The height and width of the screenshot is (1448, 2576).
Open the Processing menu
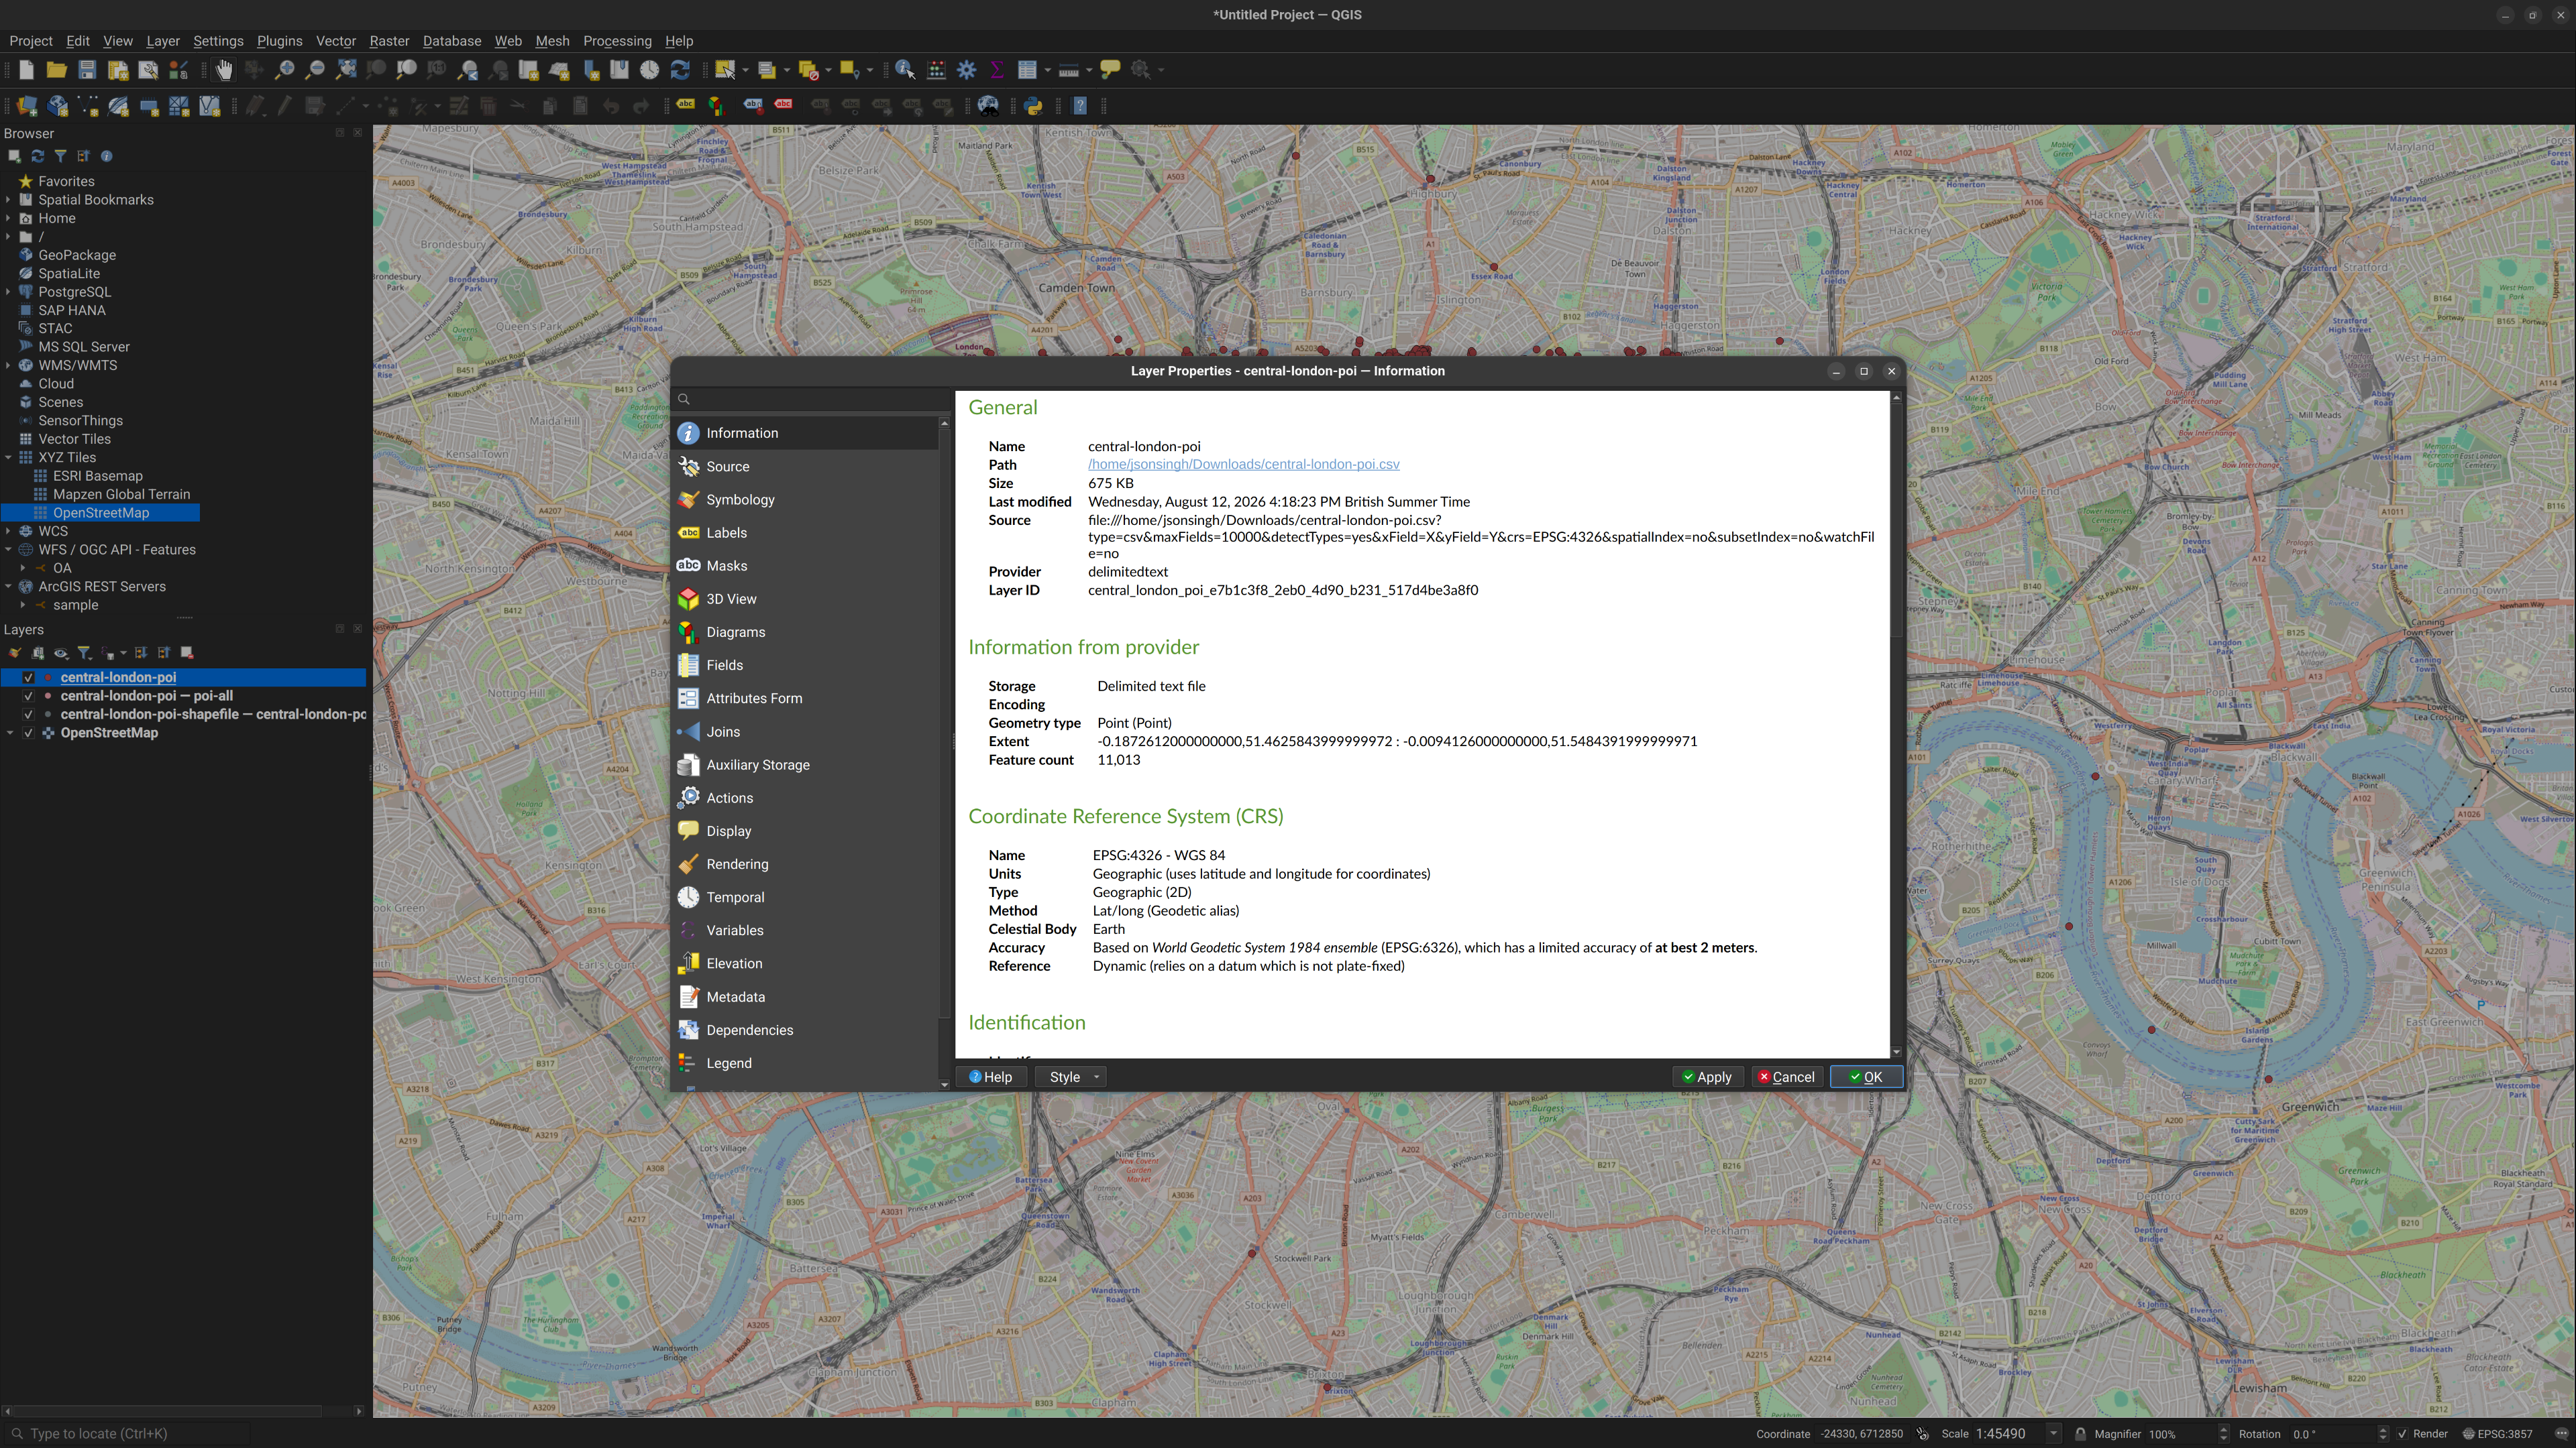617,41
